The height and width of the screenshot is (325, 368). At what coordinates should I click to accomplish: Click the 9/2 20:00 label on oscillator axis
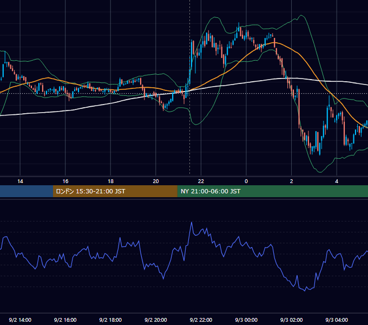(x=156, y=320)
